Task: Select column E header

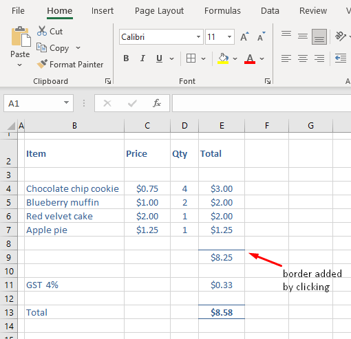Action: pos(222,126)
